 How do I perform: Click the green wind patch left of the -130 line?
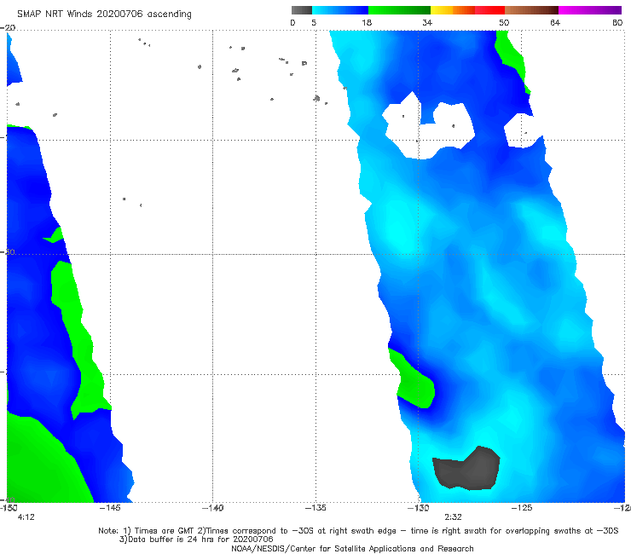point(414,380)
